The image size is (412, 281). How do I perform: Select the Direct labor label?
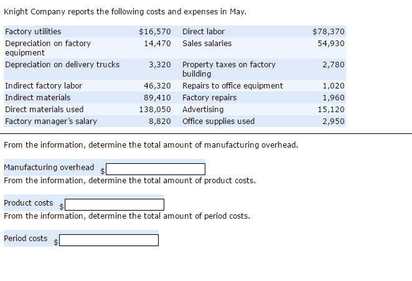click(x=204, y=32)
